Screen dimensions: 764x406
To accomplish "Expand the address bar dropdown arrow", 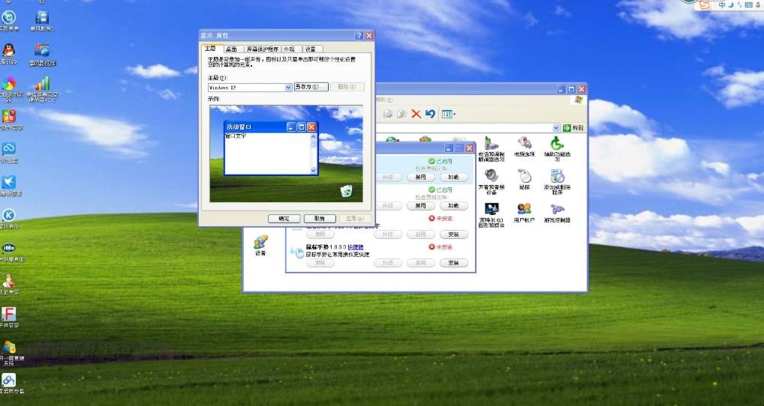I will [556, 128].
